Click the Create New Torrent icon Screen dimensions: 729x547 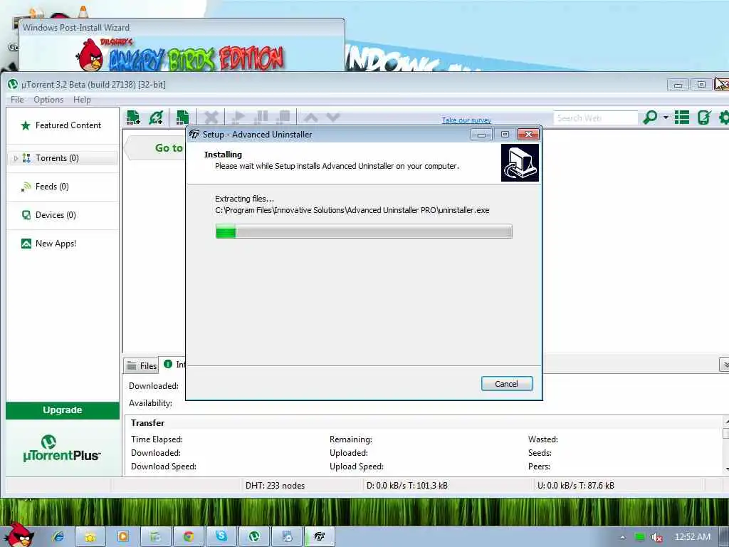click(183, 118)
